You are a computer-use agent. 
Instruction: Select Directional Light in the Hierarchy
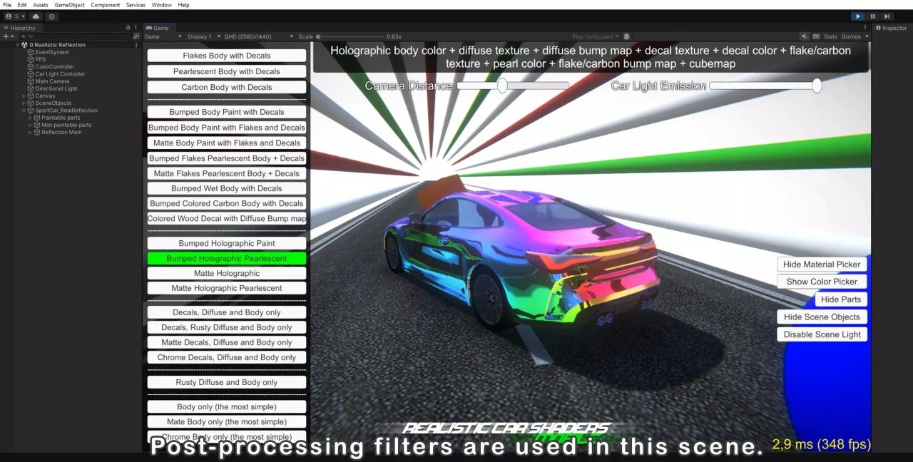[x=56, y=88]
